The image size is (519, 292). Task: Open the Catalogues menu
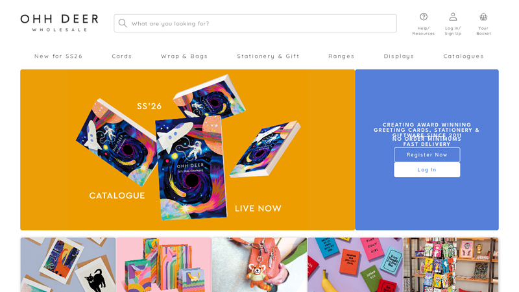463,56
